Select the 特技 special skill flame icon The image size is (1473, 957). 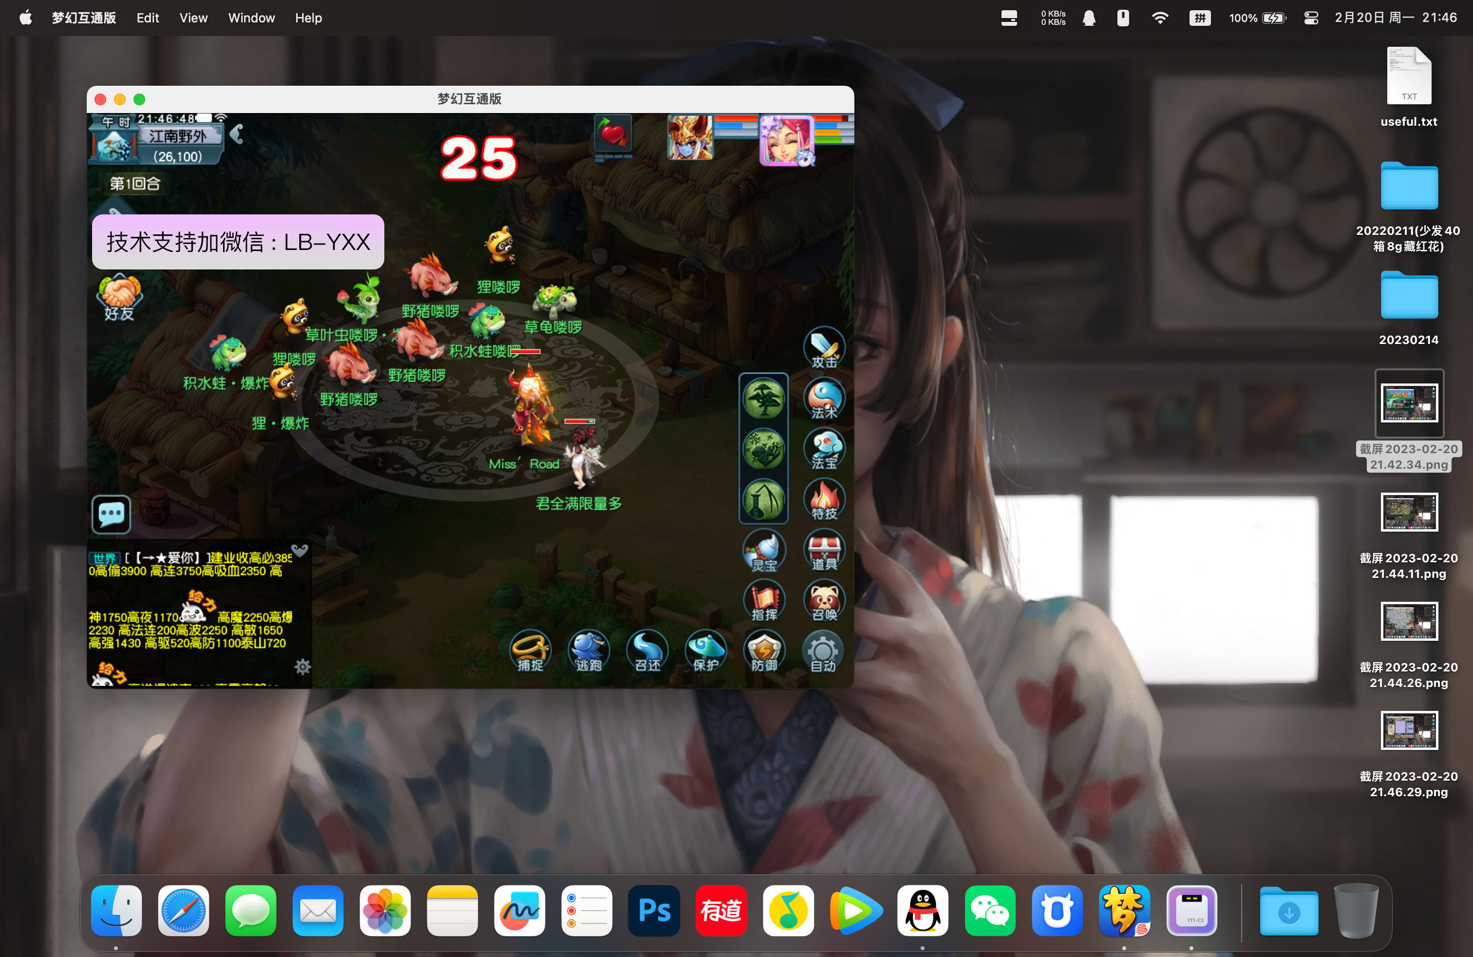click(823, 500)
